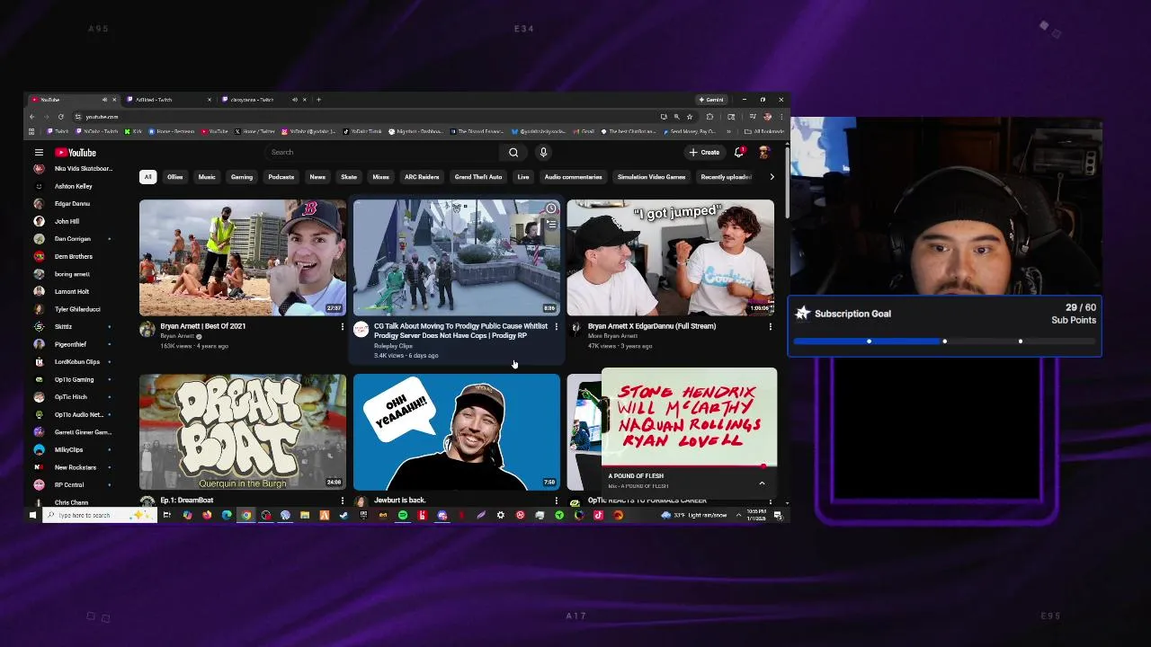Image resolution: width=1151 pixels, height=647 pixels.
Task: Open the Gmail bookmark
Action: 584,132
